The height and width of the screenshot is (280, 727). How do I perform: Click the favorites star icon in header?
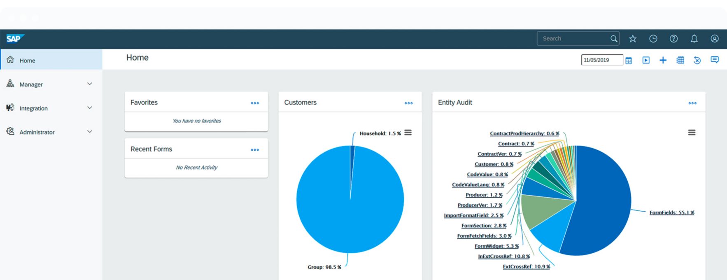(x=633, y=39)
